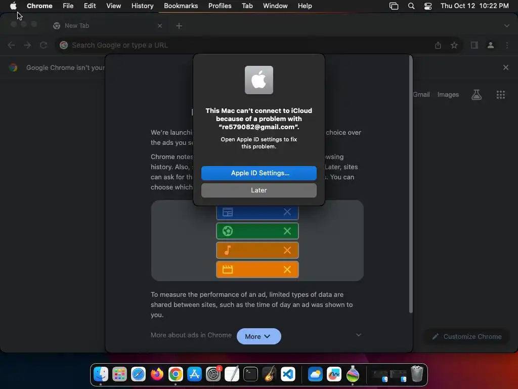Open macOS installer in the Dock

pyautogui.click(x=353, y=374)
